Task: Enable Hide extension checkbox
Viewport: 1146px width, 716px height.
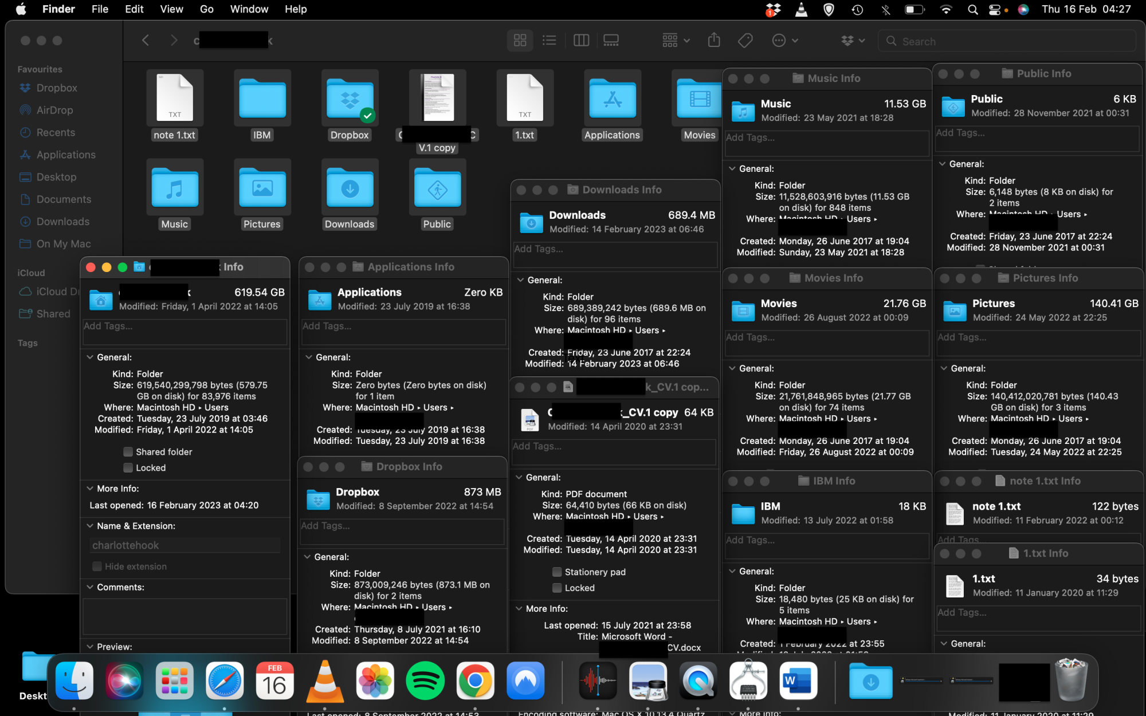Action: [x=97, y=566]
